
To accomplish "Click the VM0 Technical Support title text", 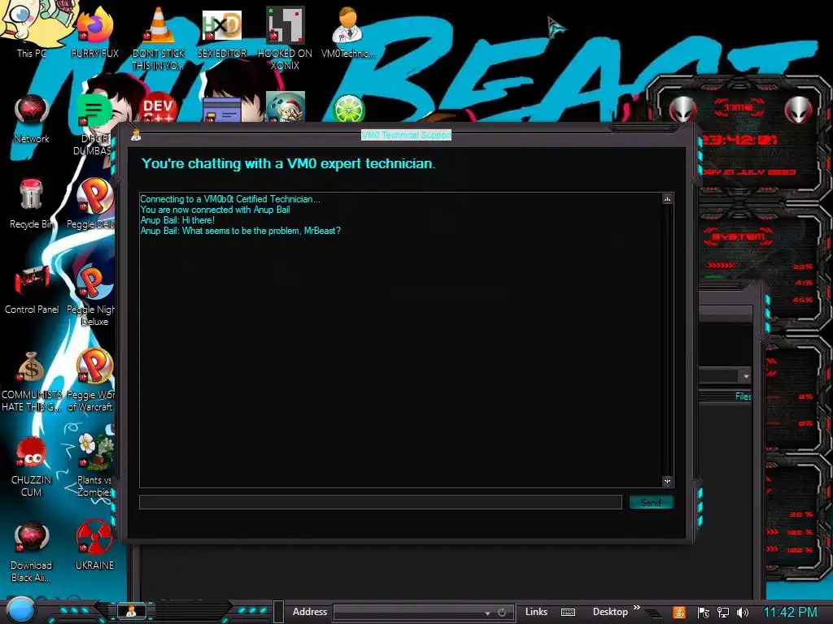I will (x=406, y=136).
